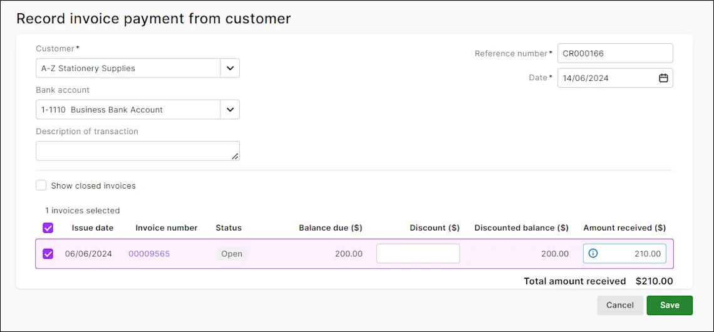Save the invoice payment
This screenshot has height=332, width=714.
coord(670,305)
